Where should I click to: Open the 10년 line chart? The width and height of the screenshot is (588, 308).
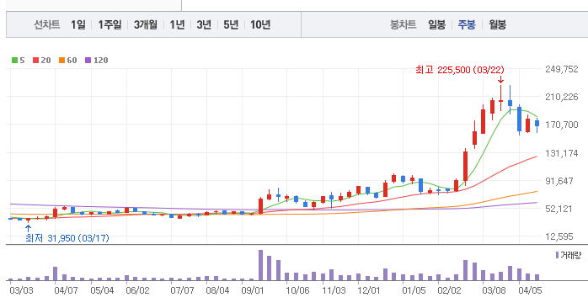pyautogui.click(x=260, y=24)
